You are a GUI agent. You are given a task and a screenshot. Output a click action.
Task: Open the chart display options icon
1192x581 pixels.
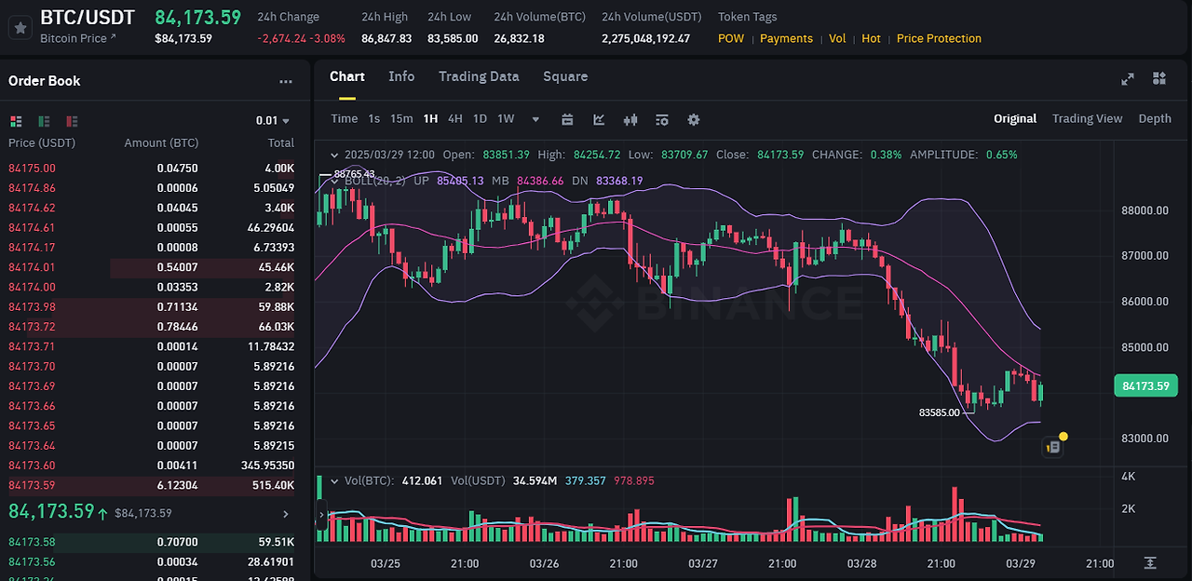pyautogui.click(x=662, y=119)
